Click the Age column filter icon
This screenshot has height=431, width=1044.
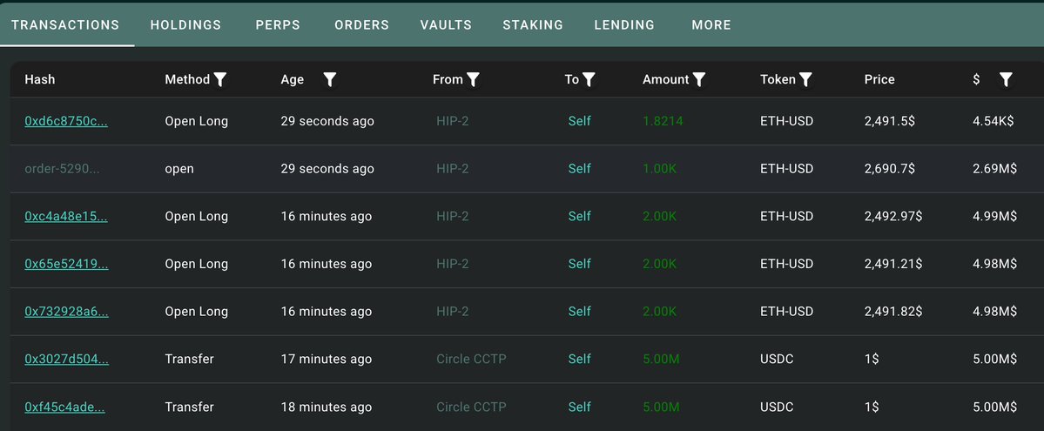(x=330, y=80)
